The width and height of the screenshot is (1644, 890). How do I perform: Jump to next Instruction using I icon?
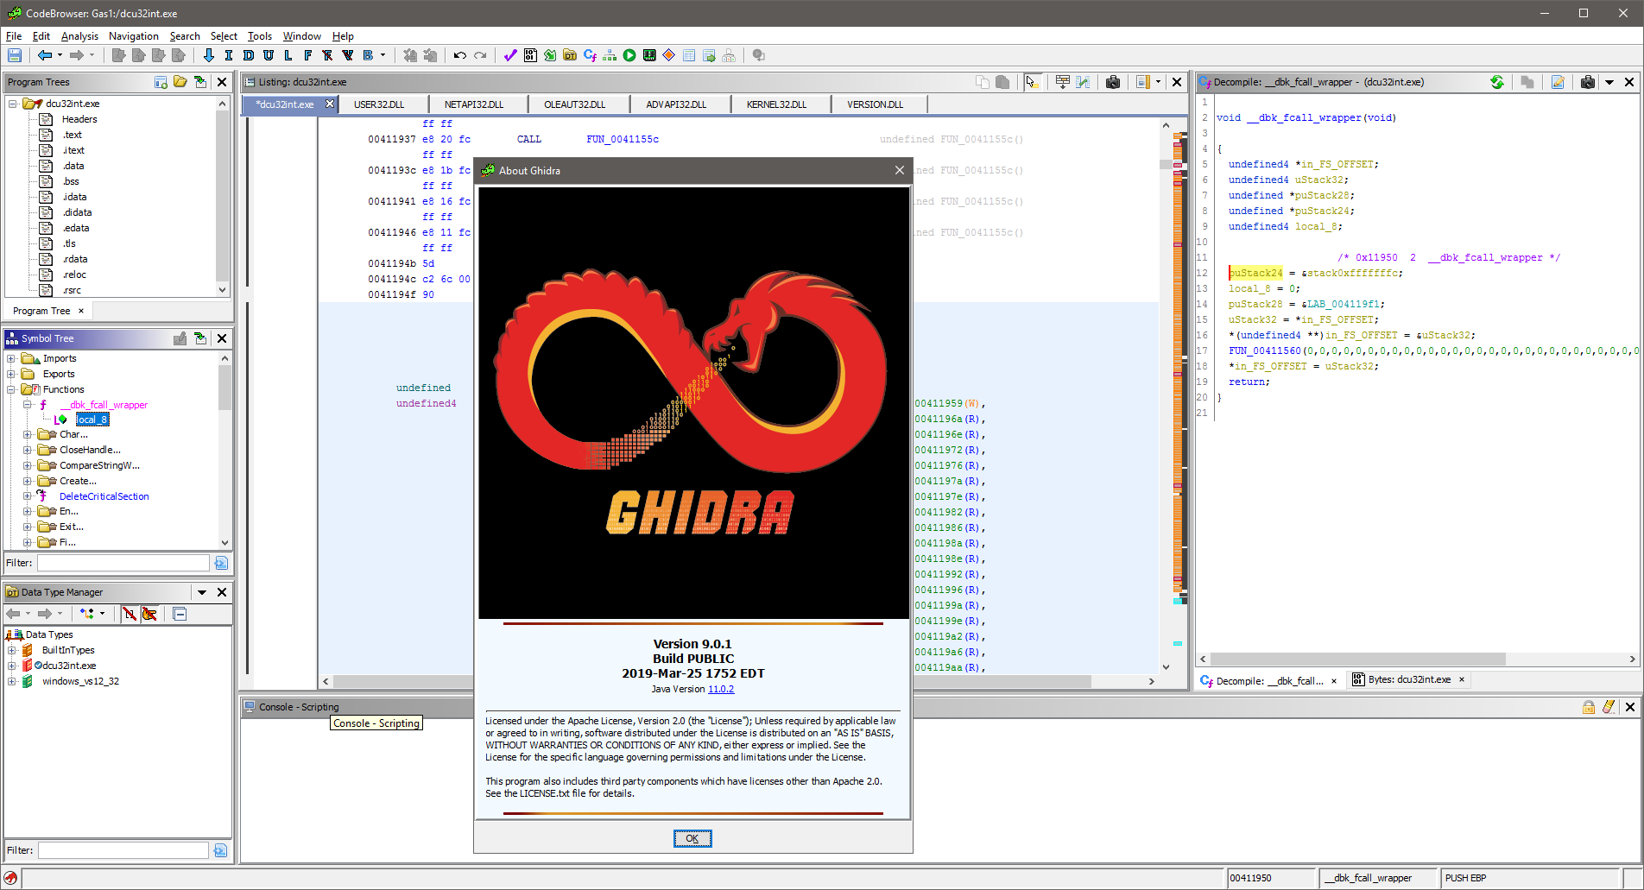228,55
